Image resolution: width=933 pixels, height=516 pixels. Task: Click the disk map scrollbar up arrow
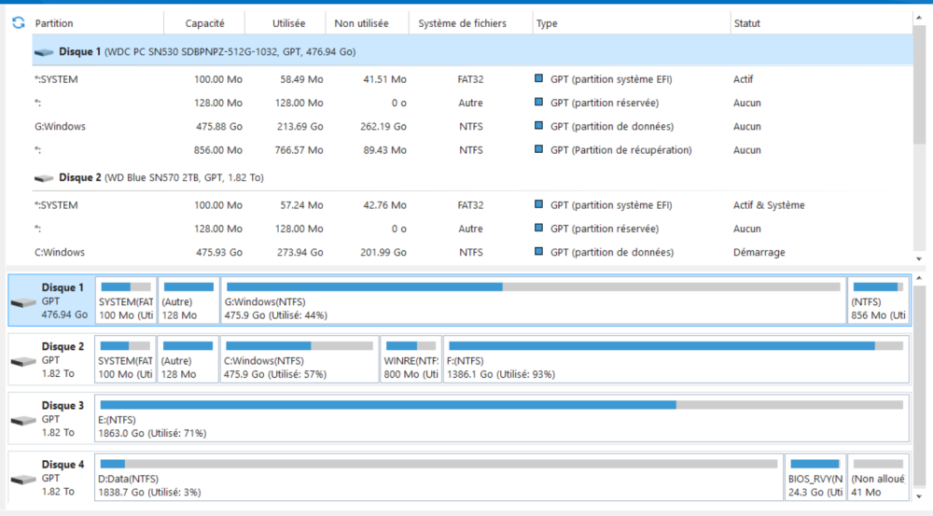tap(919, 278)
